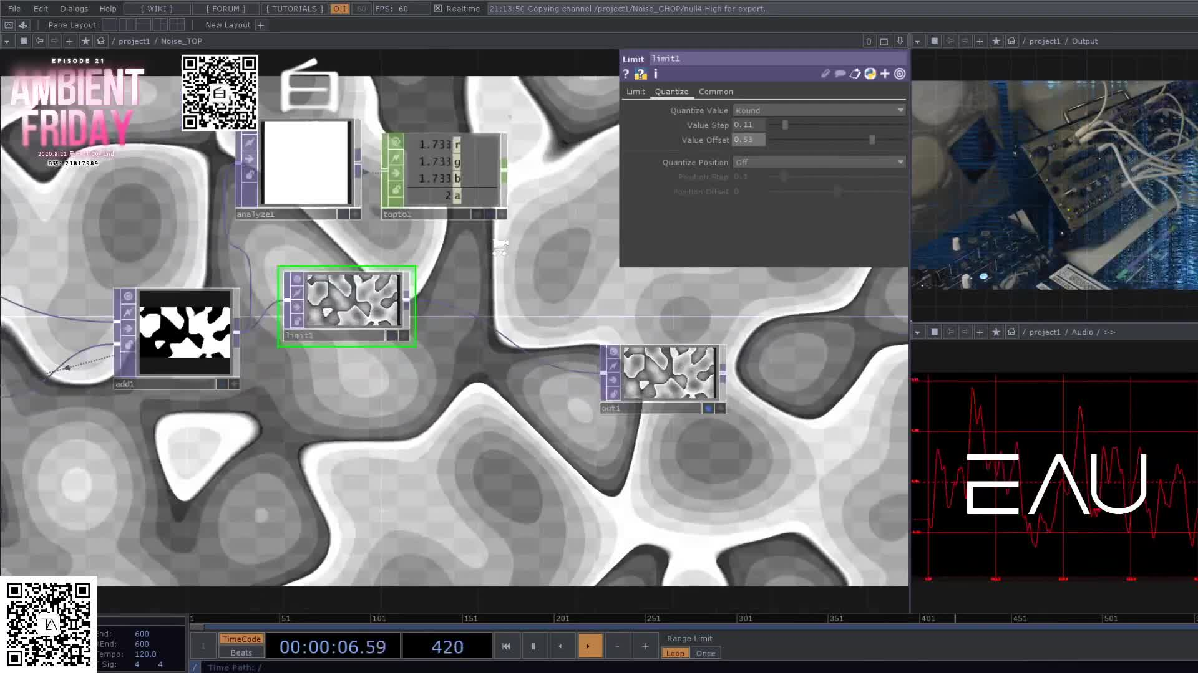Click the Python language icon in the header

click(870, 74)
